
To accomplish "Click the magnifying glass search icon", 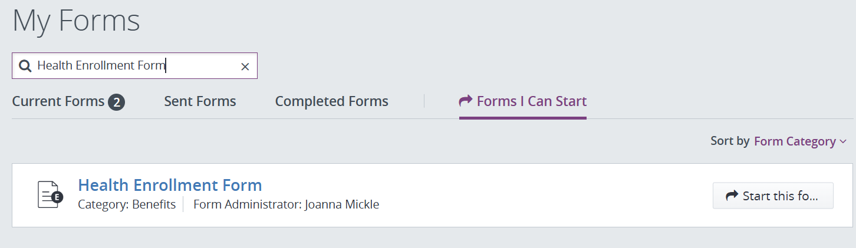I will 25,66.
